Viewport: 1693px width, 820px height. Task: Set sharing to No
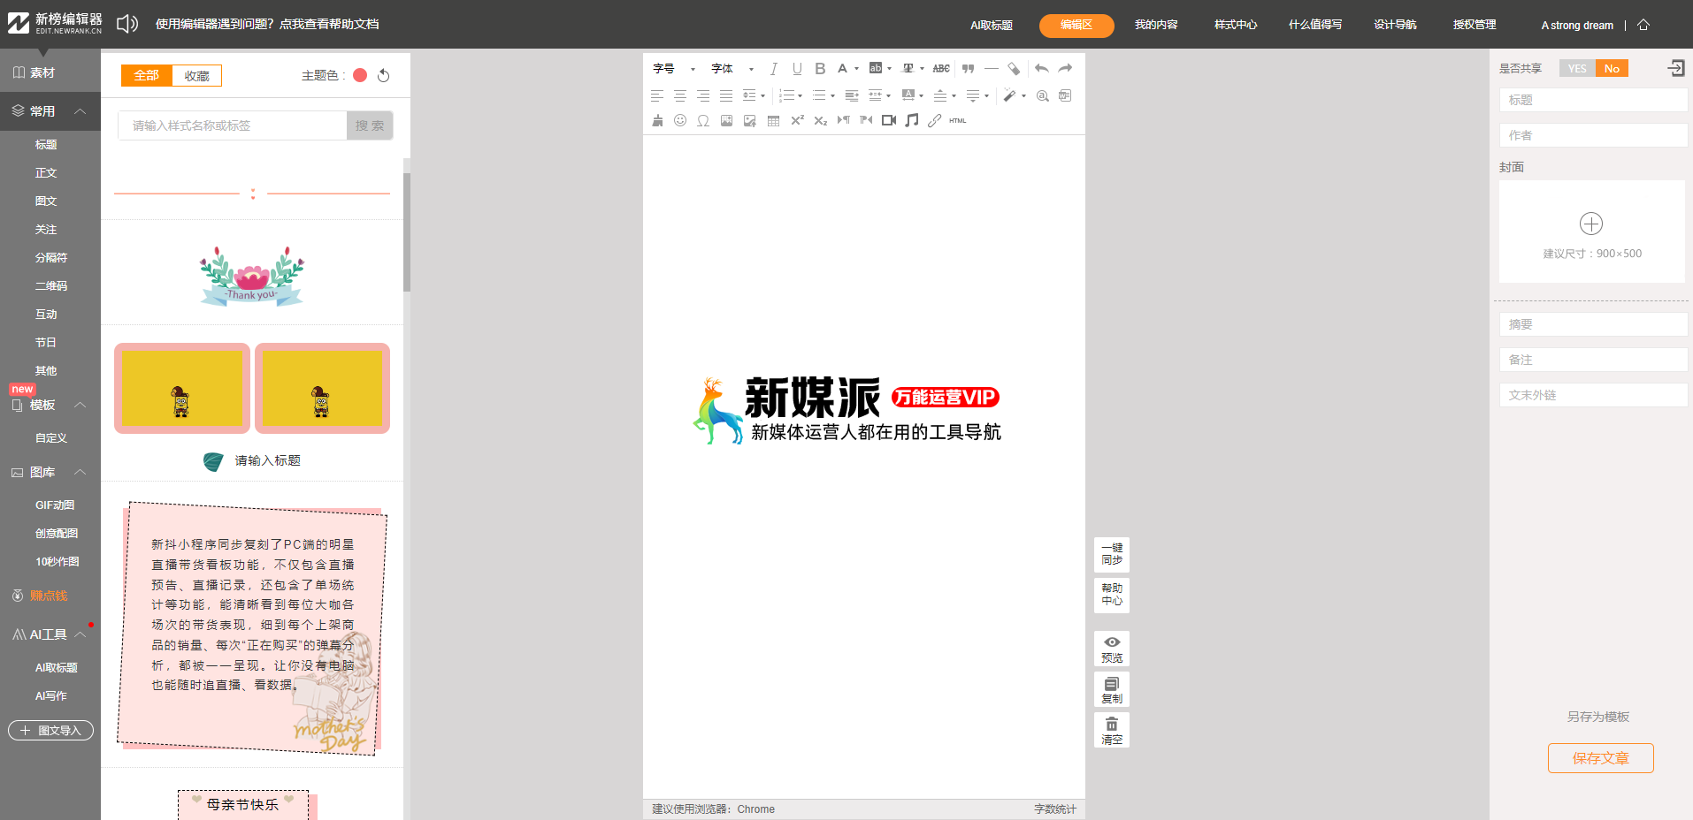(1612, 69)
